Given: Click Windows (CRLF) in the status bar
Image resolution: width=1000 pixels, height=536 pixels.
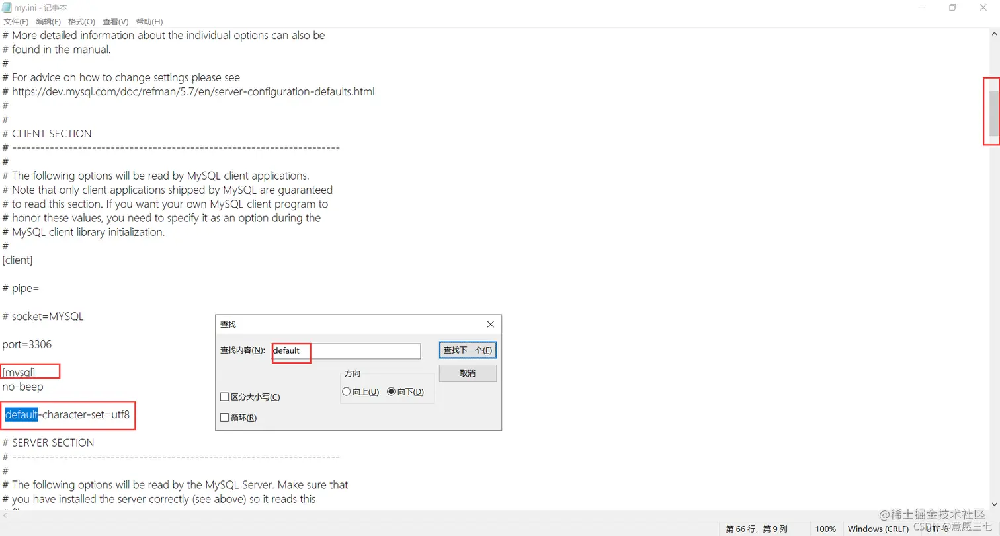Looking at the screenshot, I should (x=877, y=529).
